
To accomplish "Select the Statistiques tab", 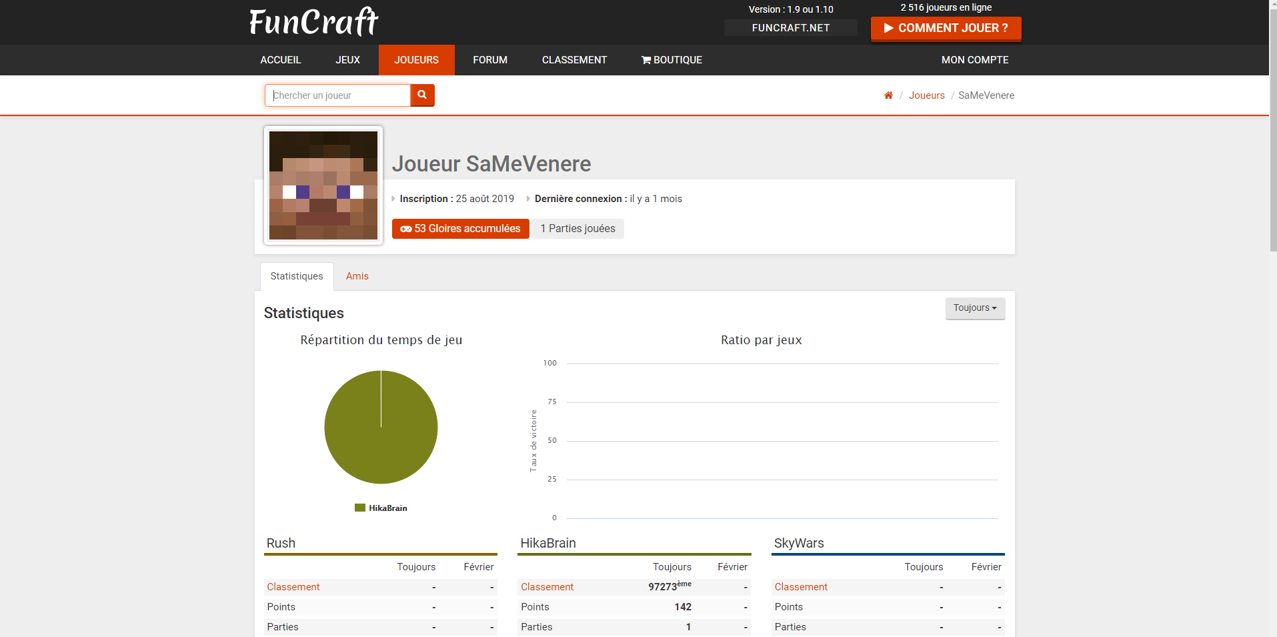I will point(297,276).
